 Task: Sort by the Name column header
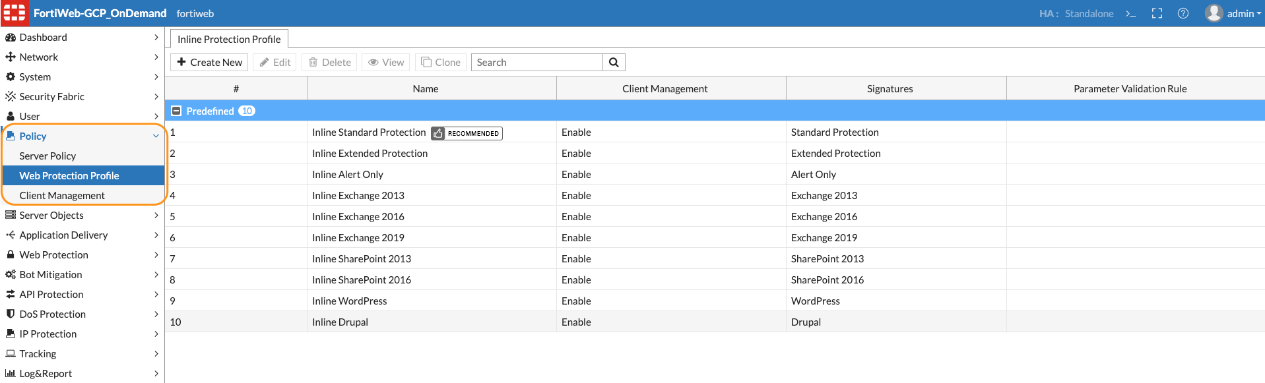426,88
